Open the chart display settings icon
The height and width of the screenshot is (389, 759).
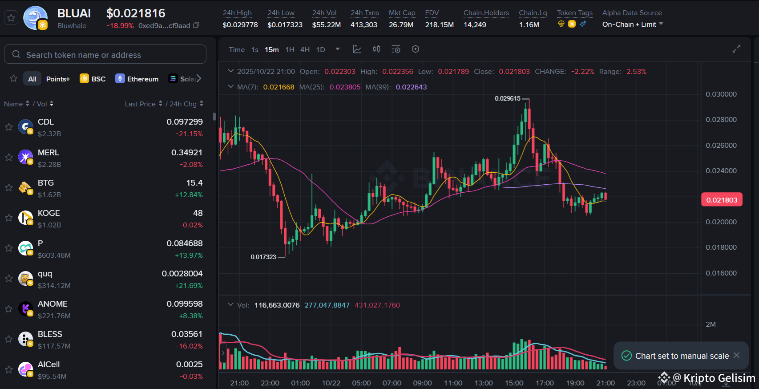(x=396, y=49)
